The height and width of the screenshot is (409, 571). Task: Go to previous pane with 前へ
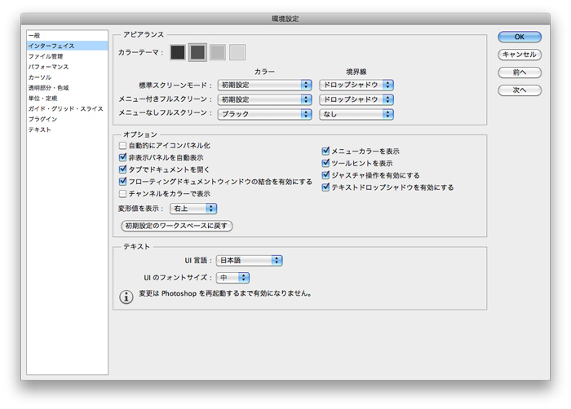coord(520,73)
